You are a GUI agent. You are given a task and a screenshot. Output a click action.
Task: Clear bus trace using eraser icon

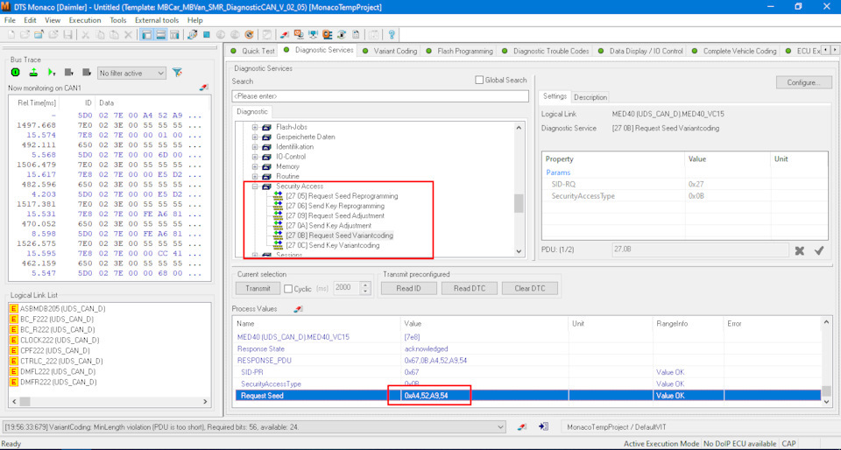(x=204, y=88)
